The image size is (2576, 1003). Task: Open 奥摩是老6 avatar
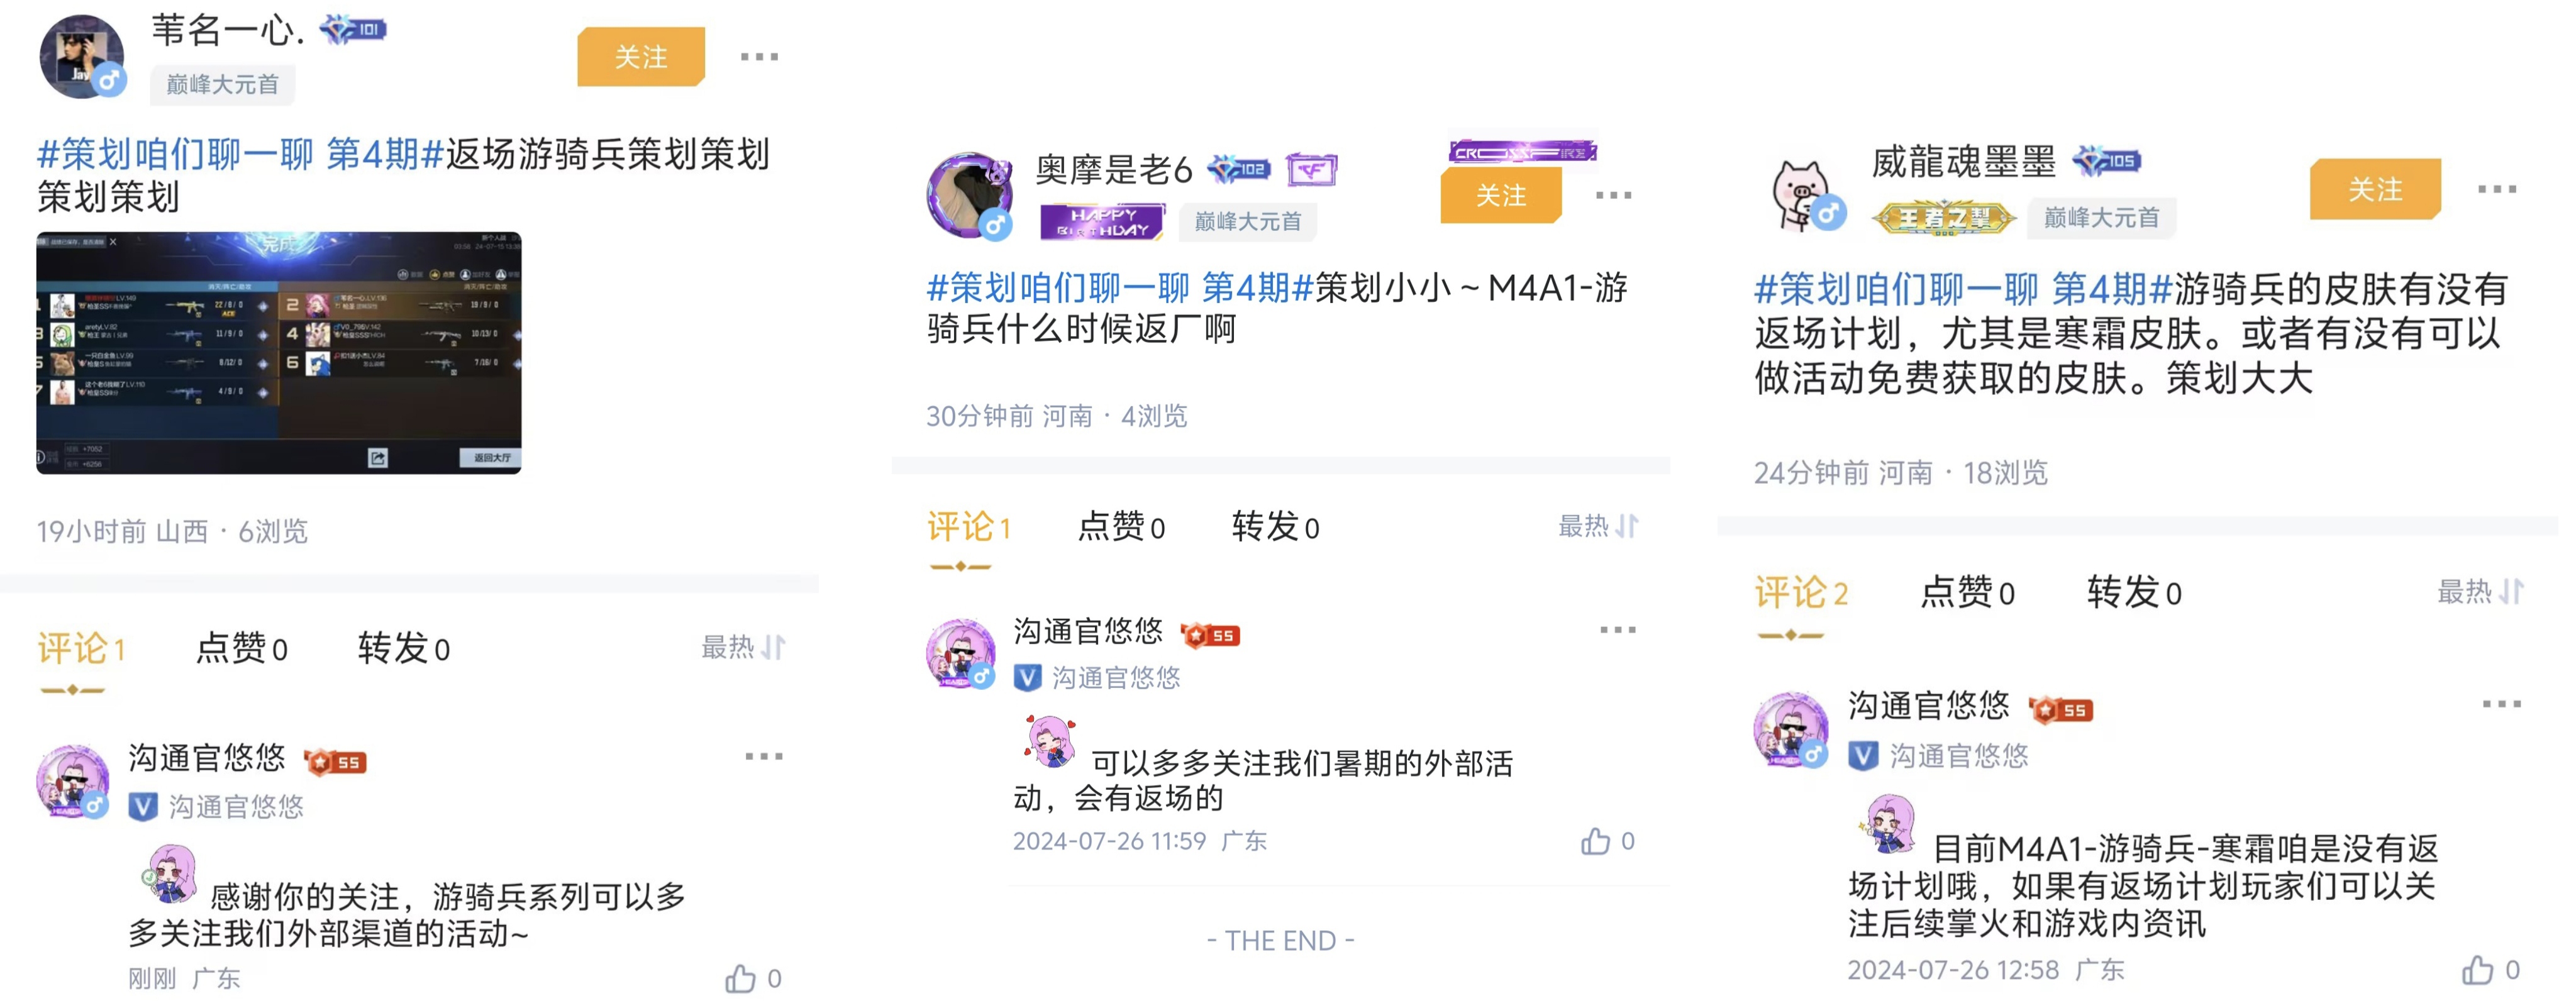tap(969, 194)
